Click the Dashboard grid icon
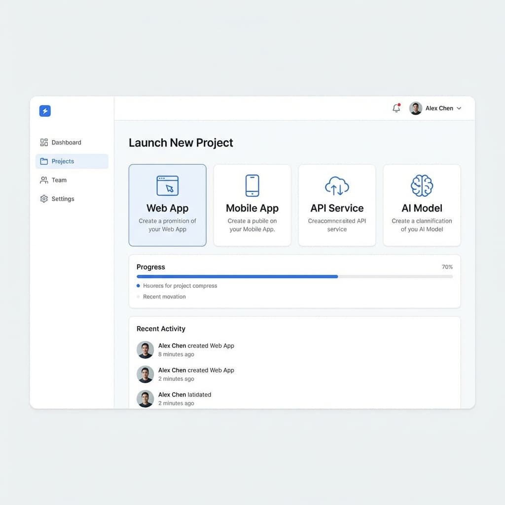Image resolution: width=505 pixels, height=505 pixels. (x=44, y=142)
